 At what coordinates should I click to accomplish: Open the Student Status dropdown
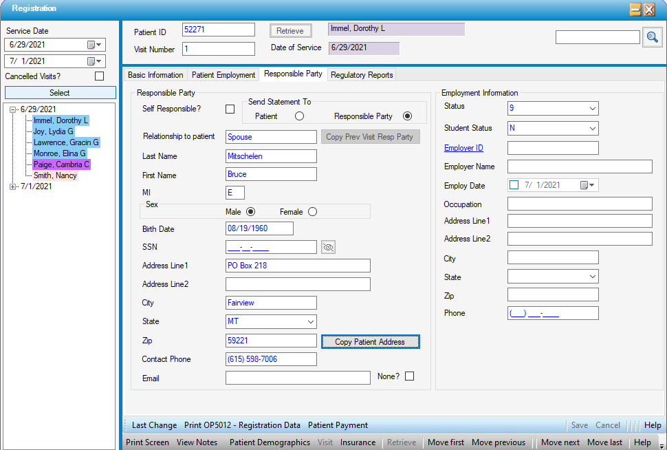[x=592, y=128]
